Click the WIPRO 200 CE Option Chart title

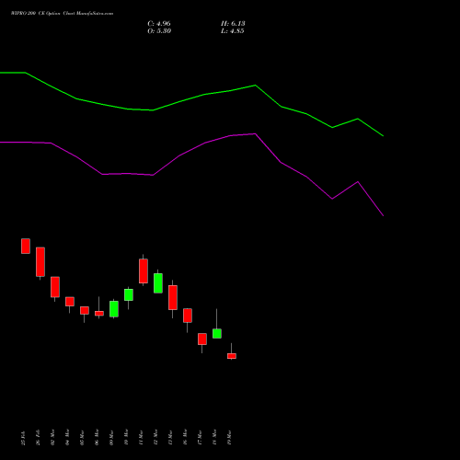click(x=62, y=14)
